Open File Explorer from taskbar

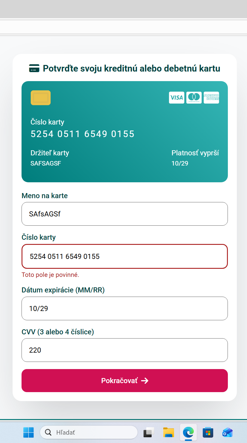pos(168,432)
